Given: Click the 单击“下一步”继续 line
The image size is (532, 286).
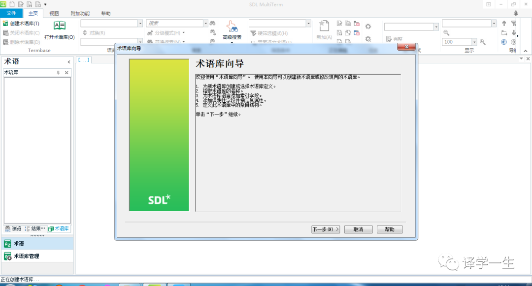Looking at the screenshot, I should (218, 114).
